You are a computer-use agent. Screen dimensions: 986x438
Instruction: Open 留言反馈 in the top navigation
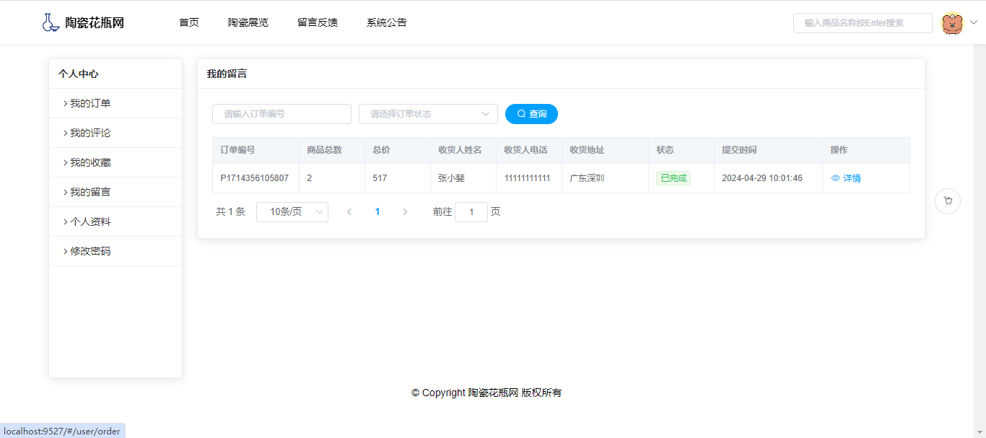pos(318,22)
